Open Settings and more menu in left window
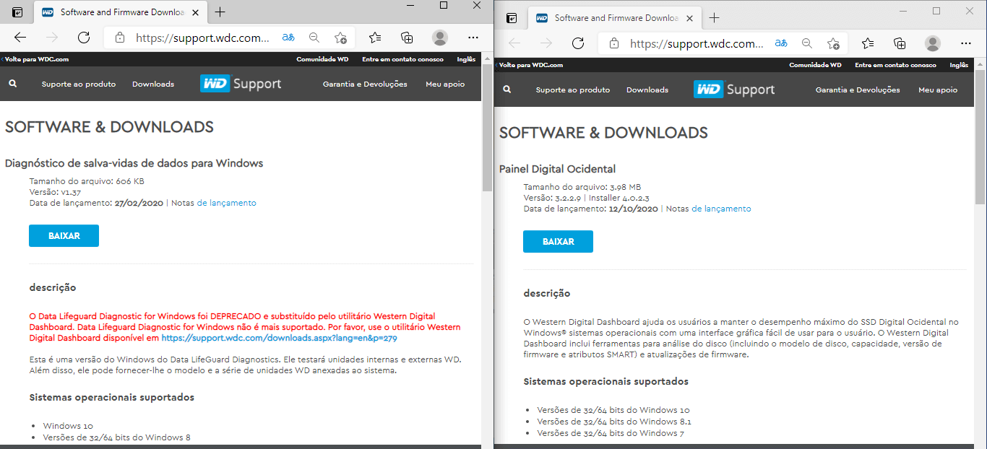The image size is (987, 449). tap(473, 38)
